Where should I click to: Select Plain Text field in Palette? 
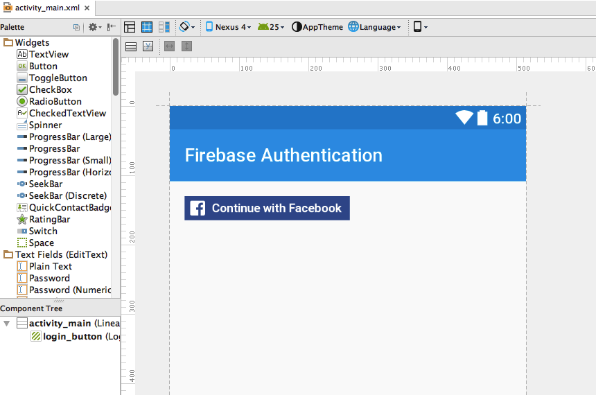coord(44,267)
